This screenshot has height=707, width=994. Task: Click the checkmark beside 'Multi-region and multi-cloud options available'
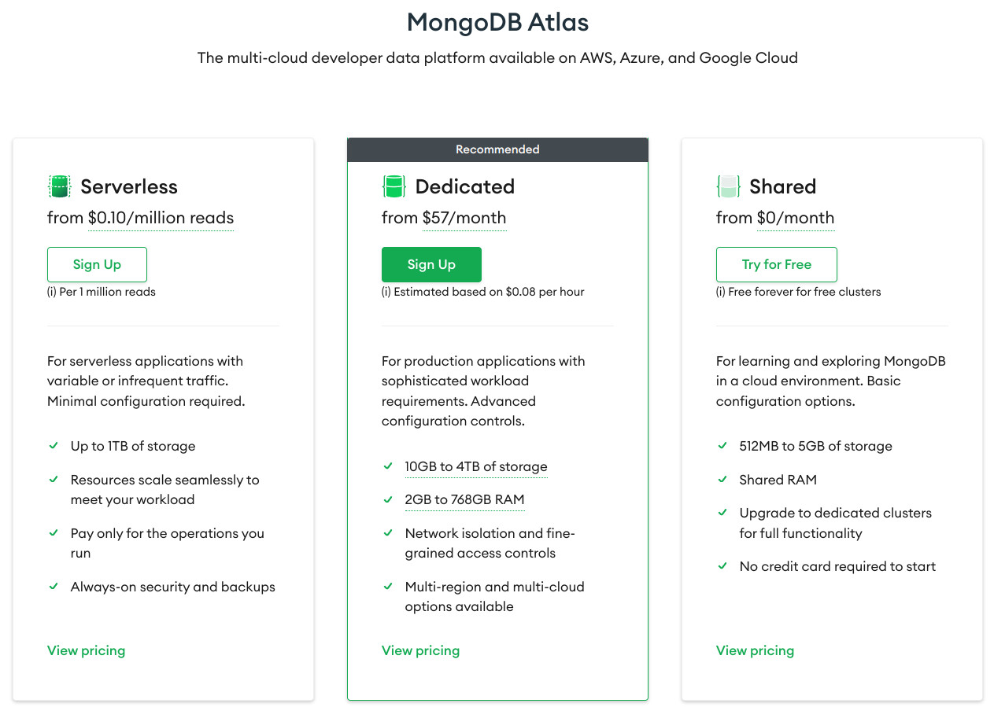click(x=388, y=586)
